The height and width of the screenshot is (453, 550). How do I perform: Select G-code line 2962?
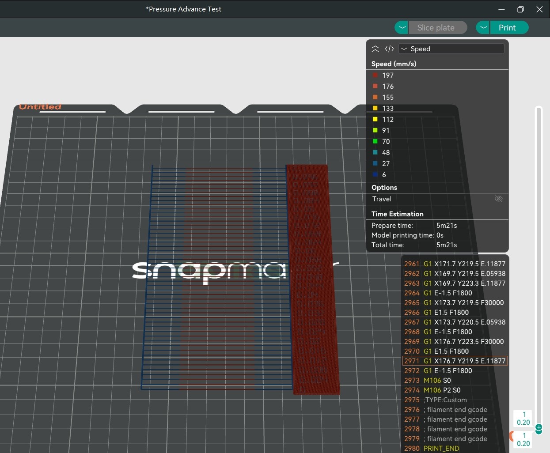pos(455,273)
